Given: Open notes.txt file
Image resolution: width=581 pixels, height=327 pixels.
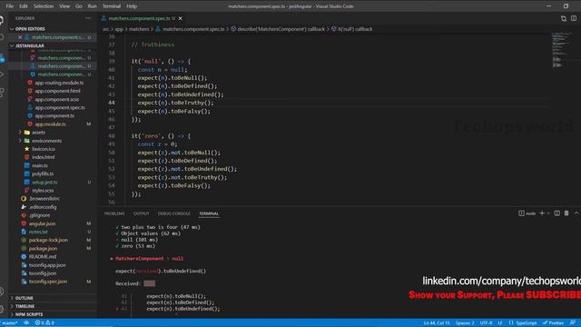Looking at the screenshot, I should (x=38, y=232).
